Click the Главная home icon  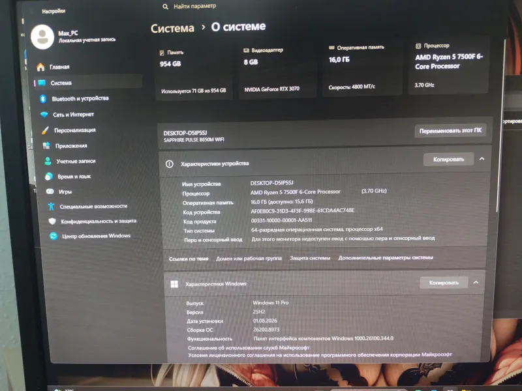pyautogui.click(x=40, y=67)
